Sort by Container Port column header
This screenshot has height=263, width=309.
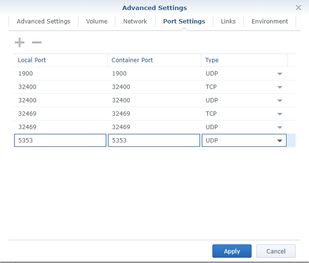(x=154, y=60)
